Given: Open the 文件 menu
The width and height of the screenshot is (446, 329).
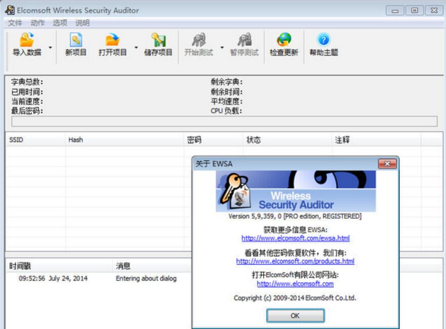Looking at the screenshot, I should pos(15,23).
